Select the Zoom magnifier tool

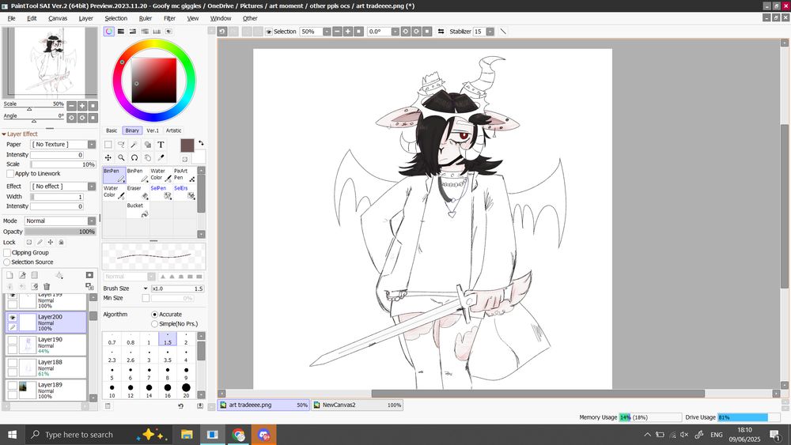(121, 158)
